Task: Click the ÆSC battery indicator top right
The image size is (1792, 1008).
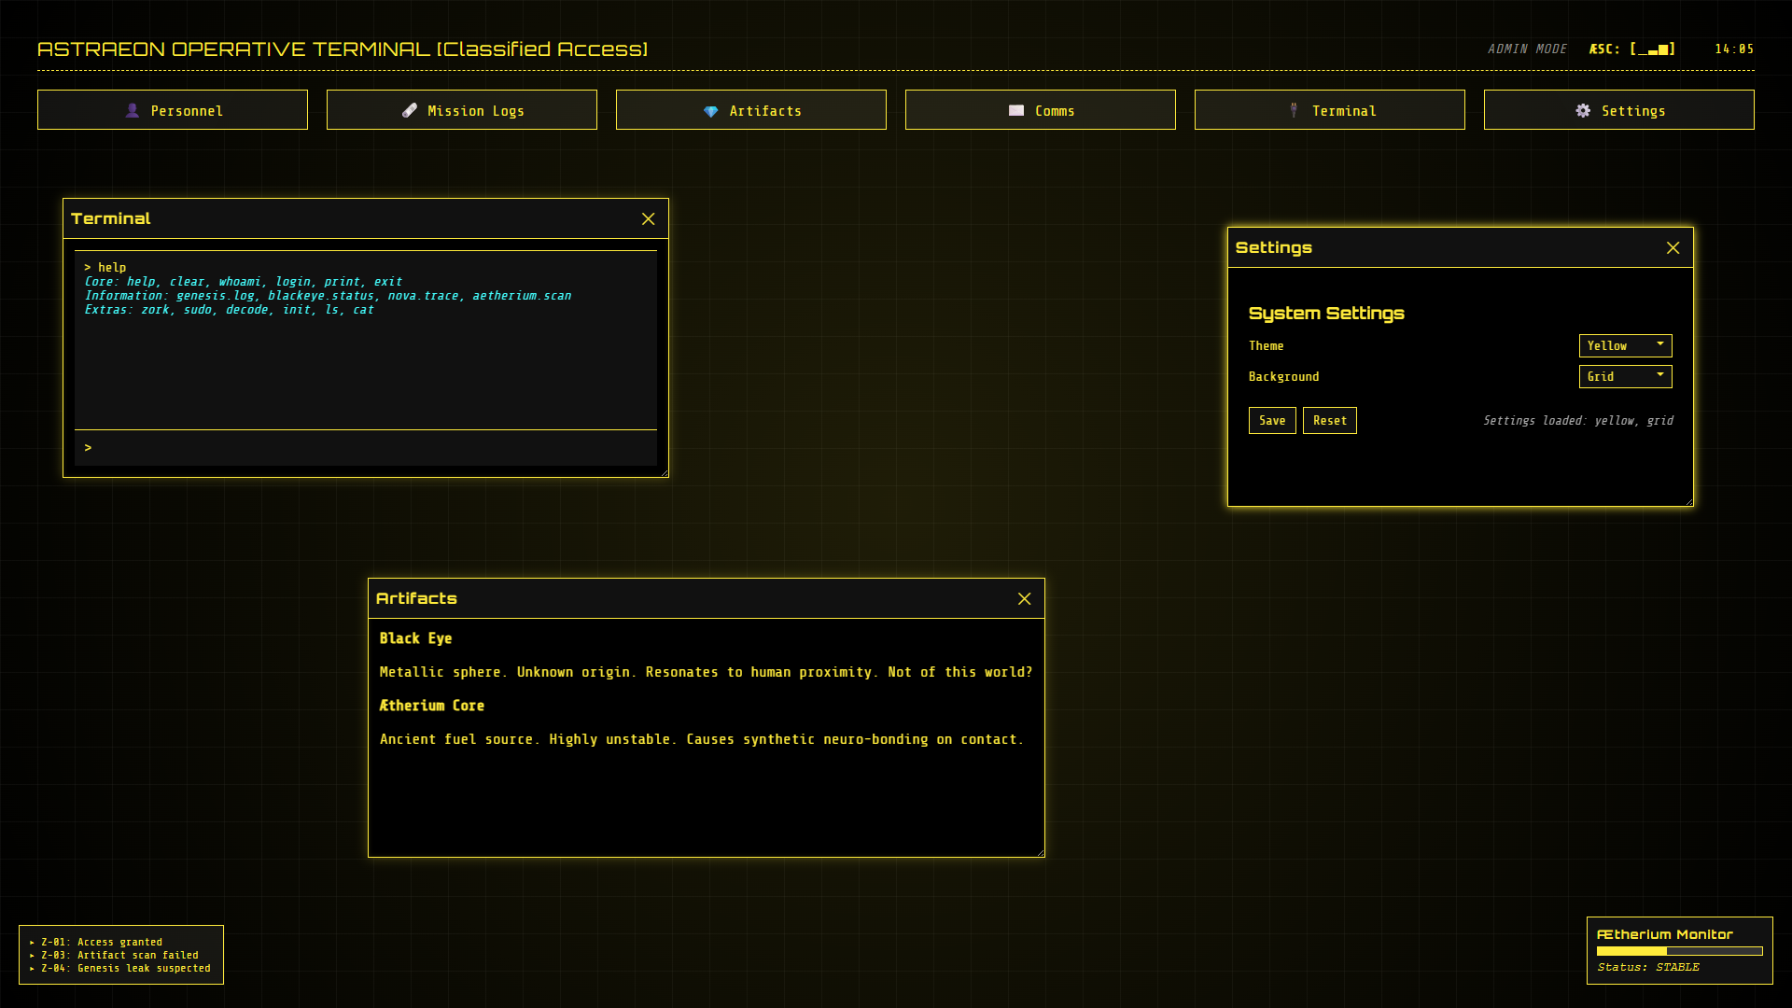Action: (x=1631, y=49)
